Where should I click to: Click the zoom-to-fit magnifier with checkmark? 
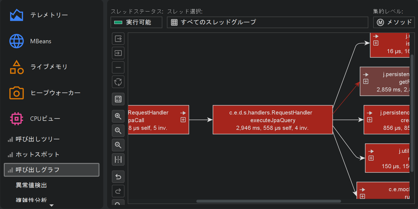click(x=118, y=145)
